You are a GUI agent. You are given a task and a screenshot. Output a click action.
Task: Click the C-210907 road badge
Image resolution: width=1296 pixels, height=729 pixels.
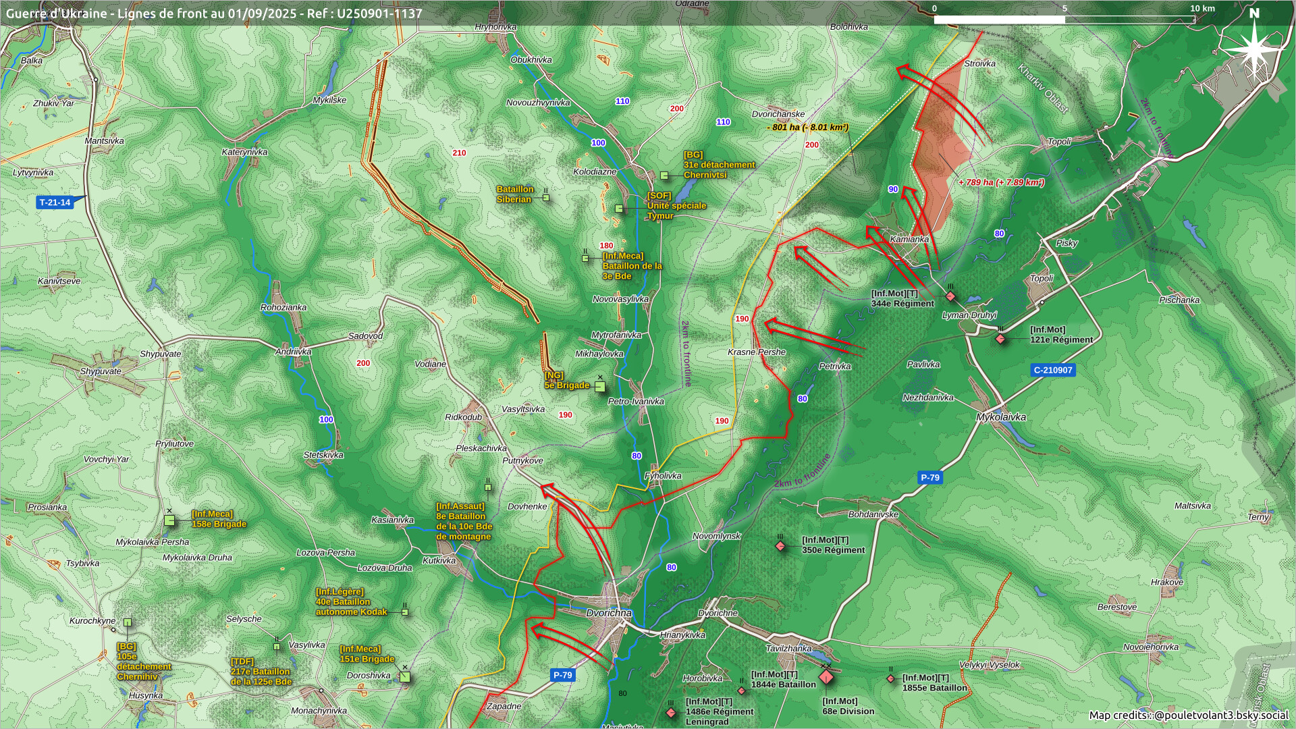(x=1052, y=370)
